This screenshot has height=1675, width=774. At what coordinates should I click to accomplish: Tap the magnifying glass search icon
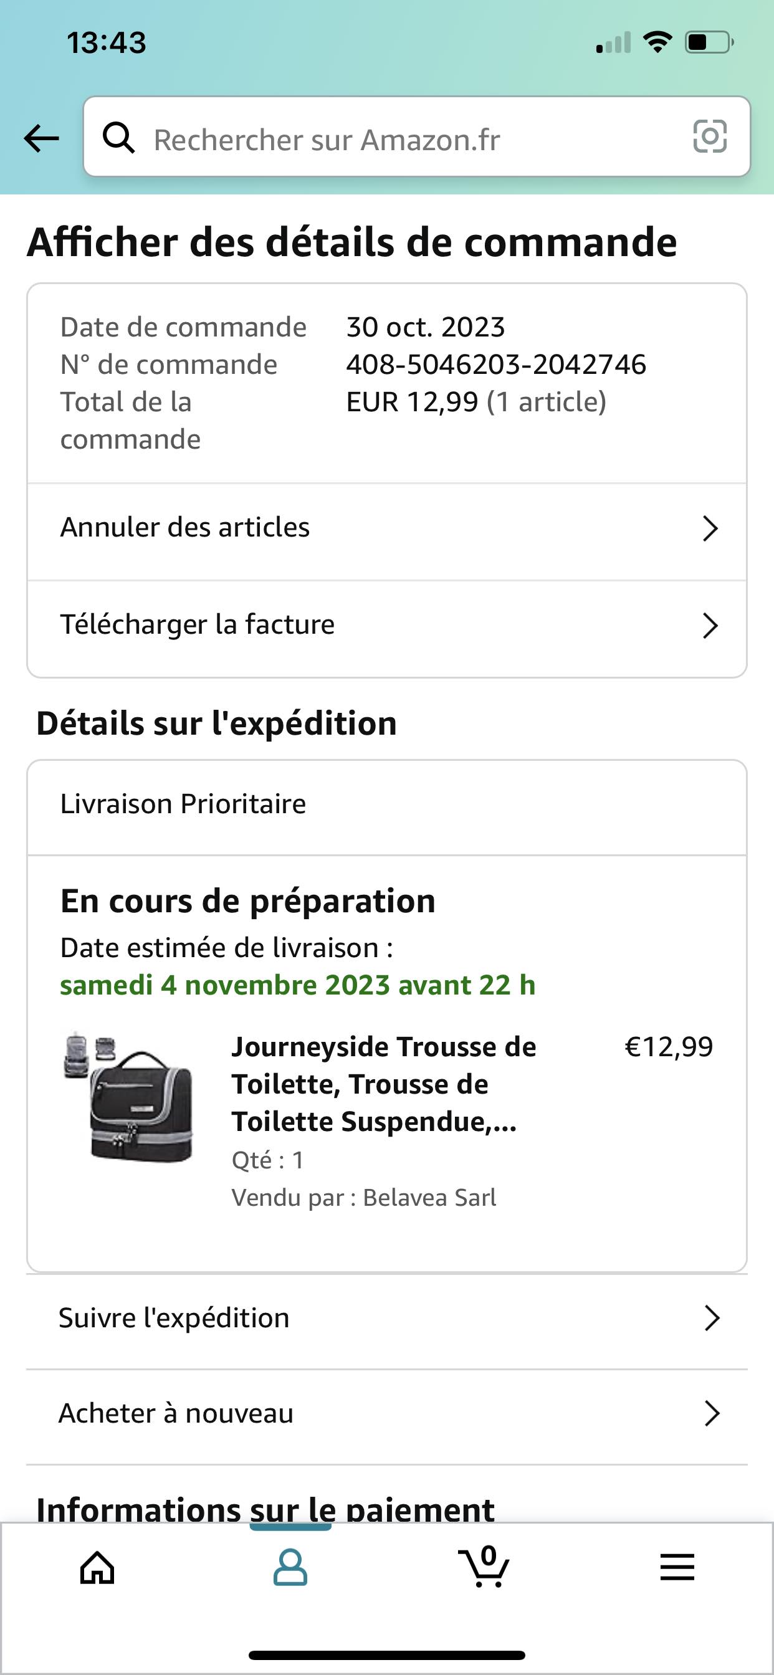tap(119, 138)
